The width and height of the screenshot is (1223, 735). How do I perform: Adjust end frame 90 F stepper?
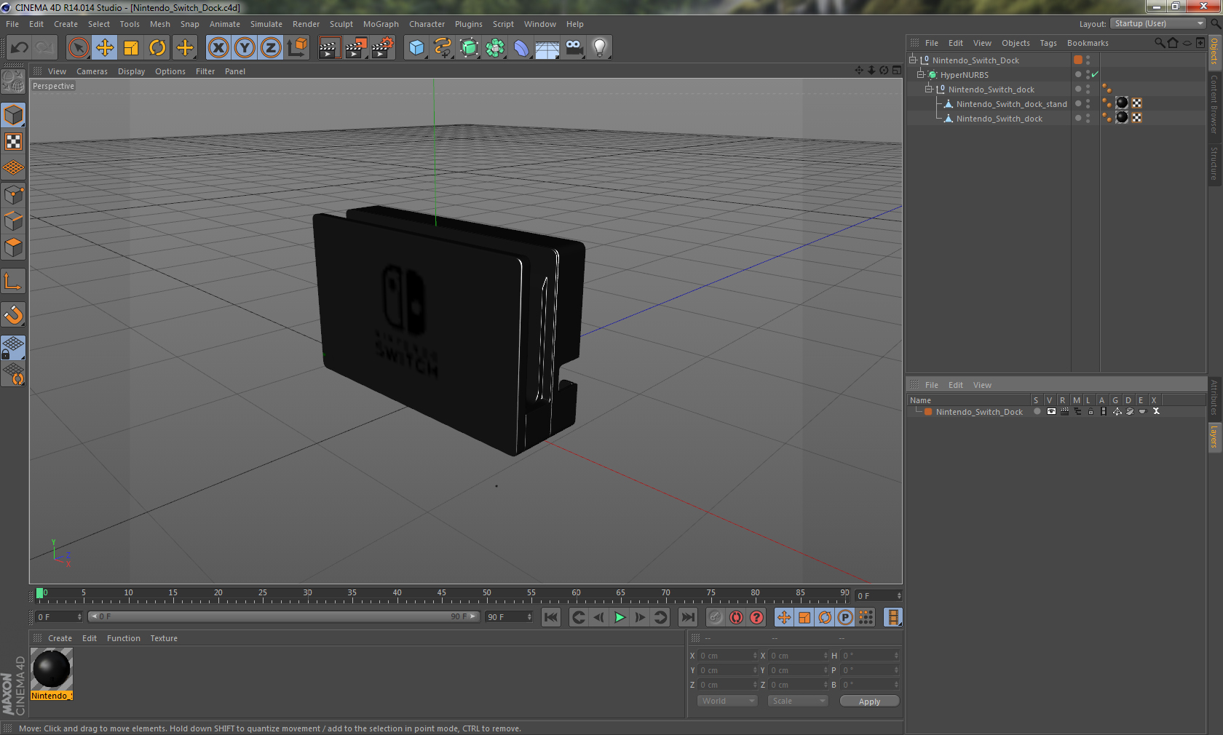529,617
